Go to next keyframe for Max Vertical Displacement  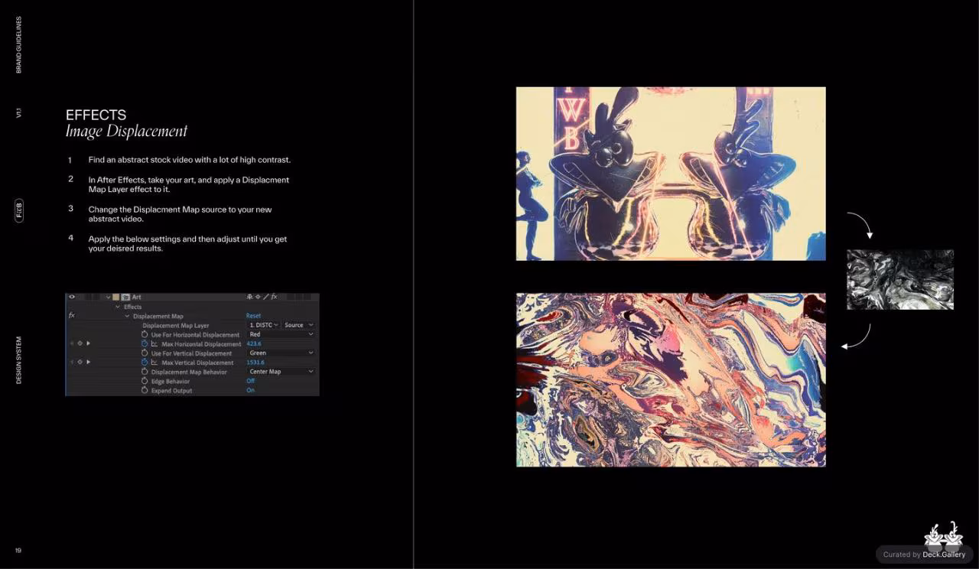pos(88,362)
